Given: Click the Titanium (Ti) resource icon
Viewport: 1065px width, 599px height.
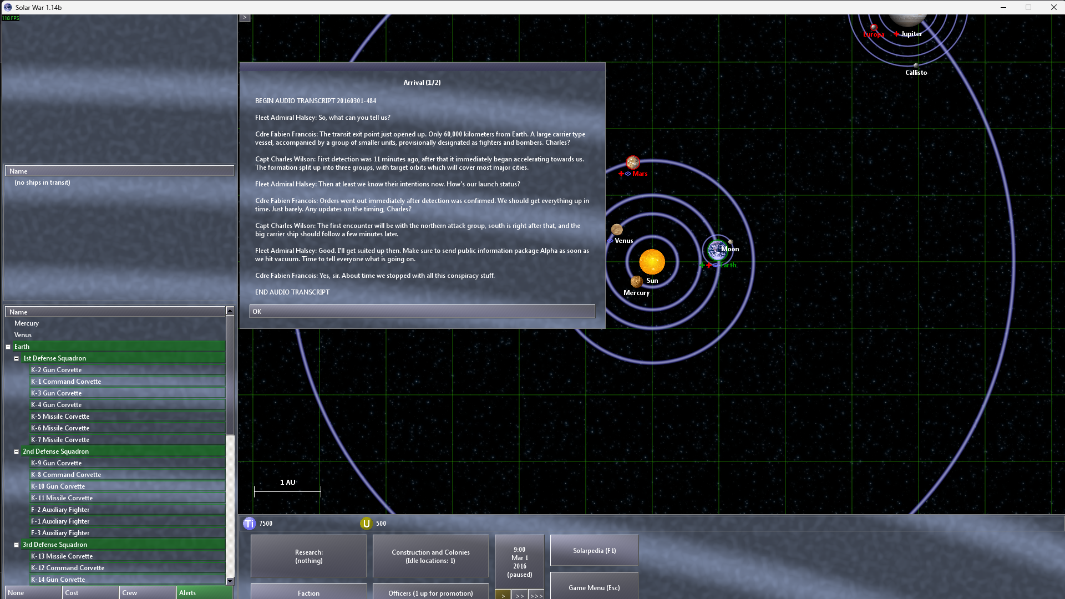Looking at the screenshot, I should pos(249,524).
